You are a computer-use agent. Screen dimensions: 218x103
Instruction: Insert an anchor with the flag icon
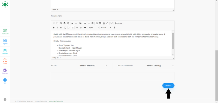pyautogui.click(x=92, y=23)
